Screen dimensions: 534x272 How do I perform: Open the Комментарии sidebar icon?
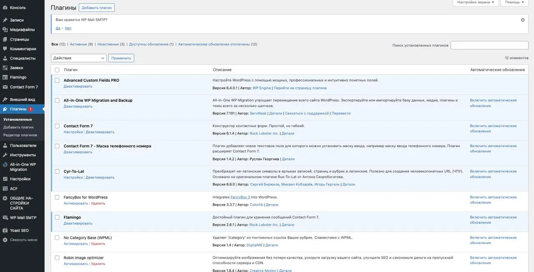5,48
